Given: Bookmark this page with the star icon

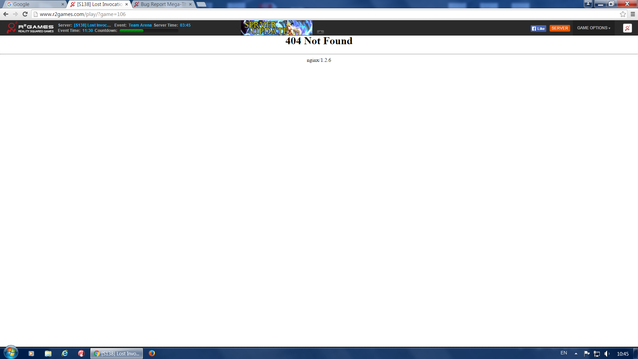Looking at the screenshot, I should click(x=623, y=14).
